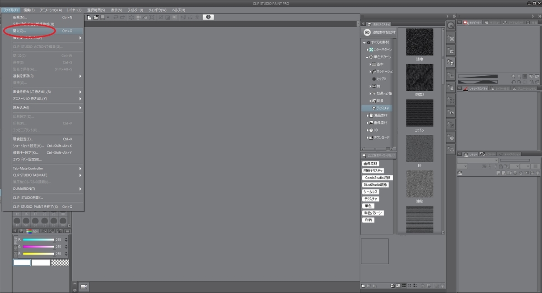
Task: Expand グラデーション tree node
Action: coord(370,72)
